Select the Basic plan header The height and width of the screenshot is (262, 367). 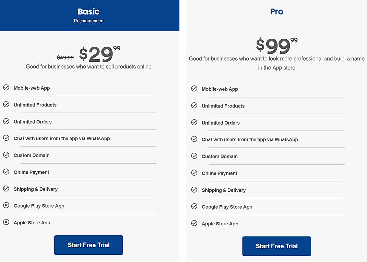[88, 11]
